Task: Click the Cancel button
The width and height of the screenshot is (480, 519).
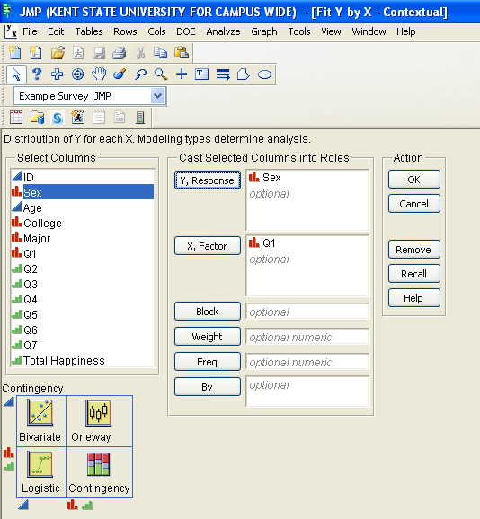Action: (x=414, y=203)
